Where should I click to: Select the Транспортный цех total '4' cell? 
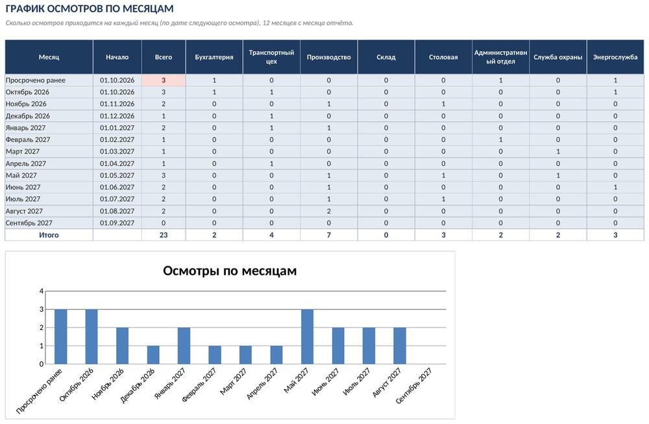pyautogui.click(x=271, y=235)
